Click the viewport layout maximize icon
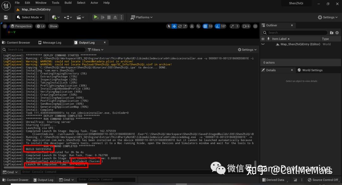342x185 pixels. [255, 26]
